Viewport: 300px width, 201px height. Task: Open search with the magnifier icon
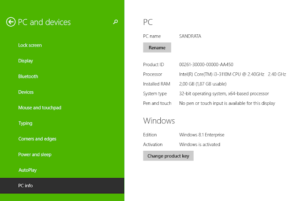(x=115, y=22)
